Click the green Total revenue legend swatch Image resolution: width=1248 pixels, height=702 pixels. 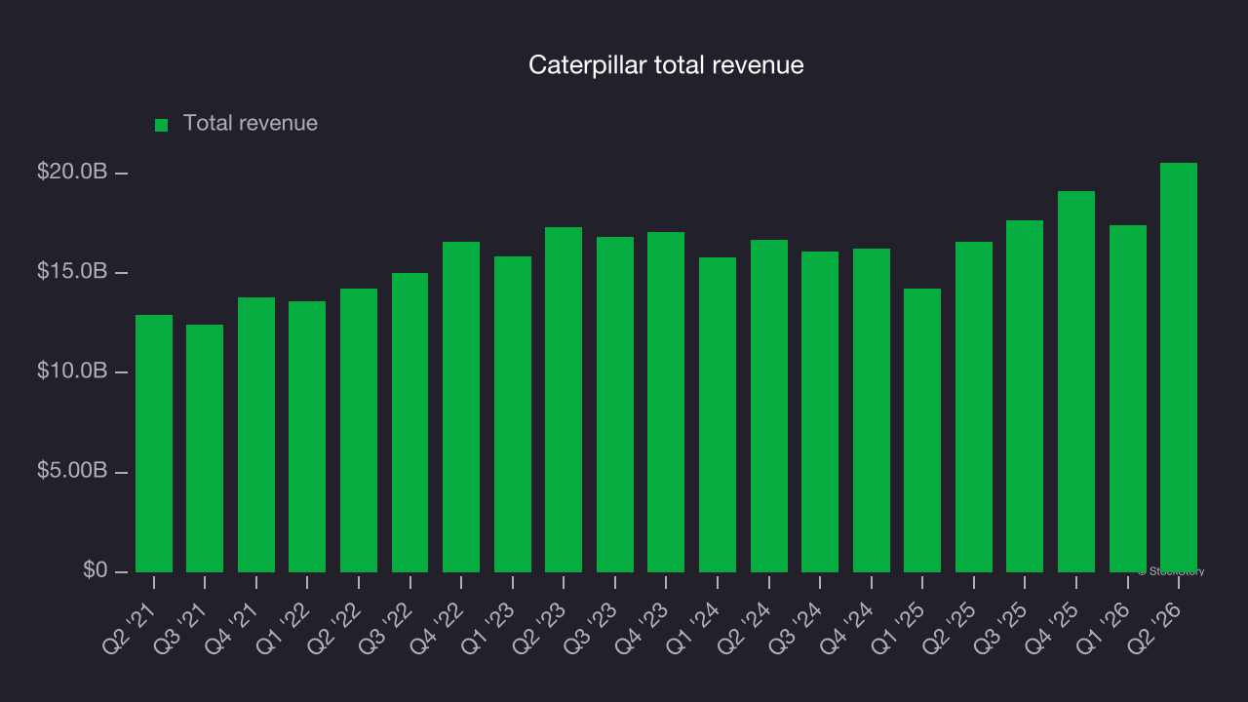point(162,125)
